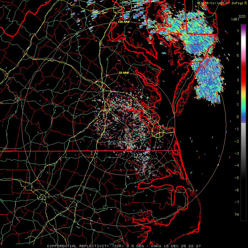Select the 1 tick label on the scale
248x248 pixels.
238,104
